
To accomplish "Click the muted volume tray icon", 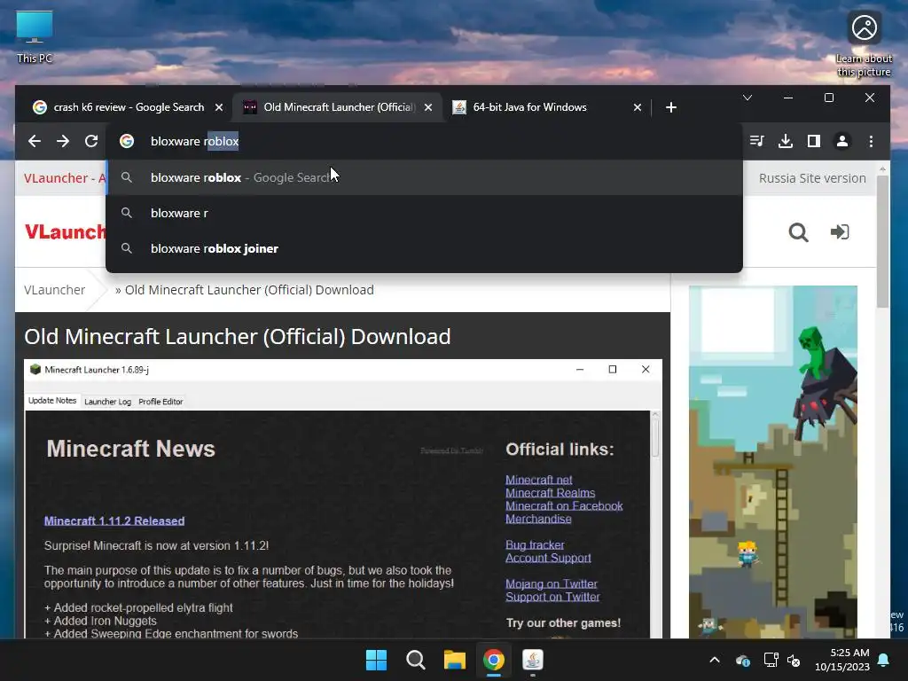I will click(x=794, y=660).
